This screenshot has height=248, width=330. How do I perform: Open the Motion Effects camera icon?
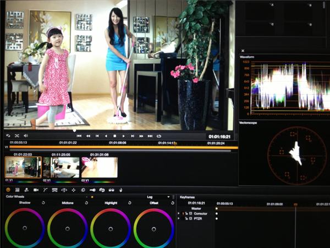pos(36,190)
